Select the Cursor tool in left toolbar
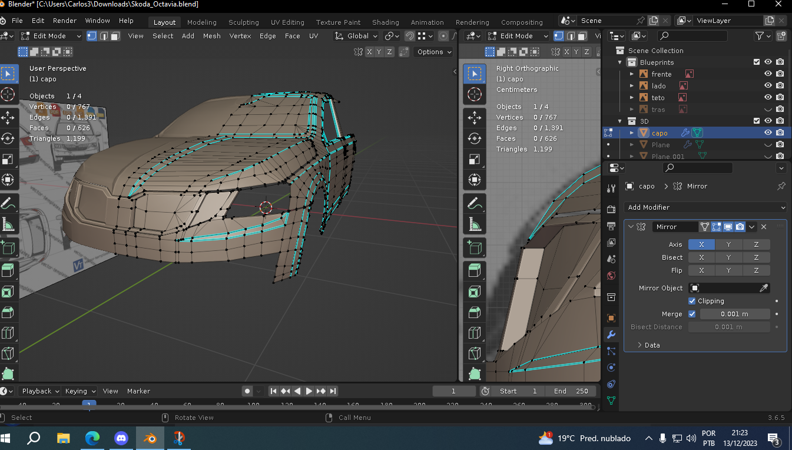792x450 pixels. [8, 95]
